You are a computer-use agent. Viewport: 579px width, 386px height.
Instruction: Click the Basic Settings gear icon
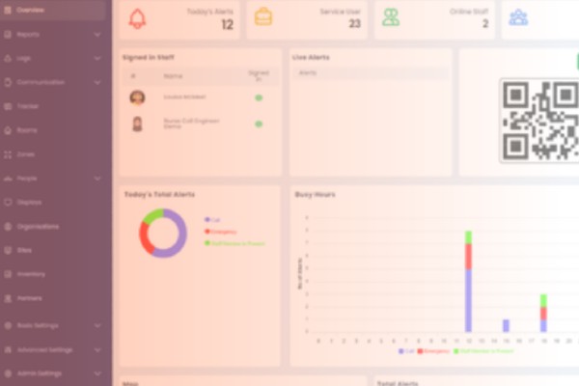pos(8,325)
